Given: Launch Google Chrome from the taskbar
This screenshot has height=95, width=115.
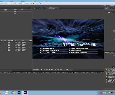Looking at the screenshot, I should tap(13, 93).
